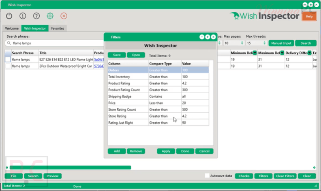Screen dimensions: 321x191
Task: Select the Total Inventory filter row
Action: [158, 77]
